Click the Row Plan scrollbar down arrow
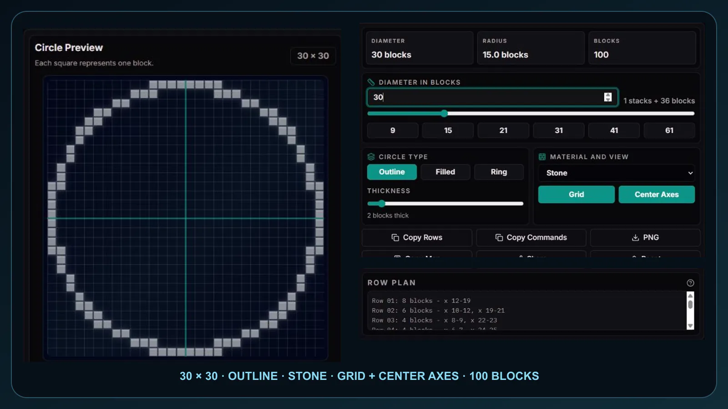 (x=690, y=326)
